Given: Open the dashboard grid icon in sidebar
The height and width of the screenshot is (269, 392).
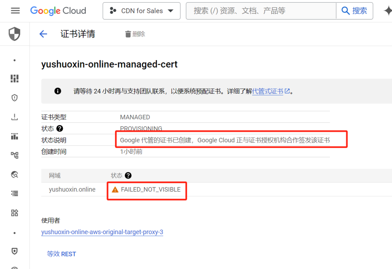Looking at the screenshot, I should click(15, 79).
